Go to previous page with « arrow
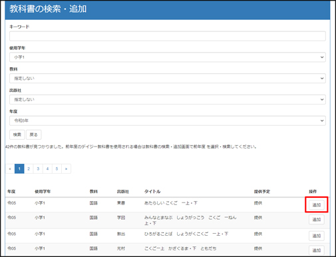Screen dimensions: 336x257 pyautogui.click(x=10, y=168)
